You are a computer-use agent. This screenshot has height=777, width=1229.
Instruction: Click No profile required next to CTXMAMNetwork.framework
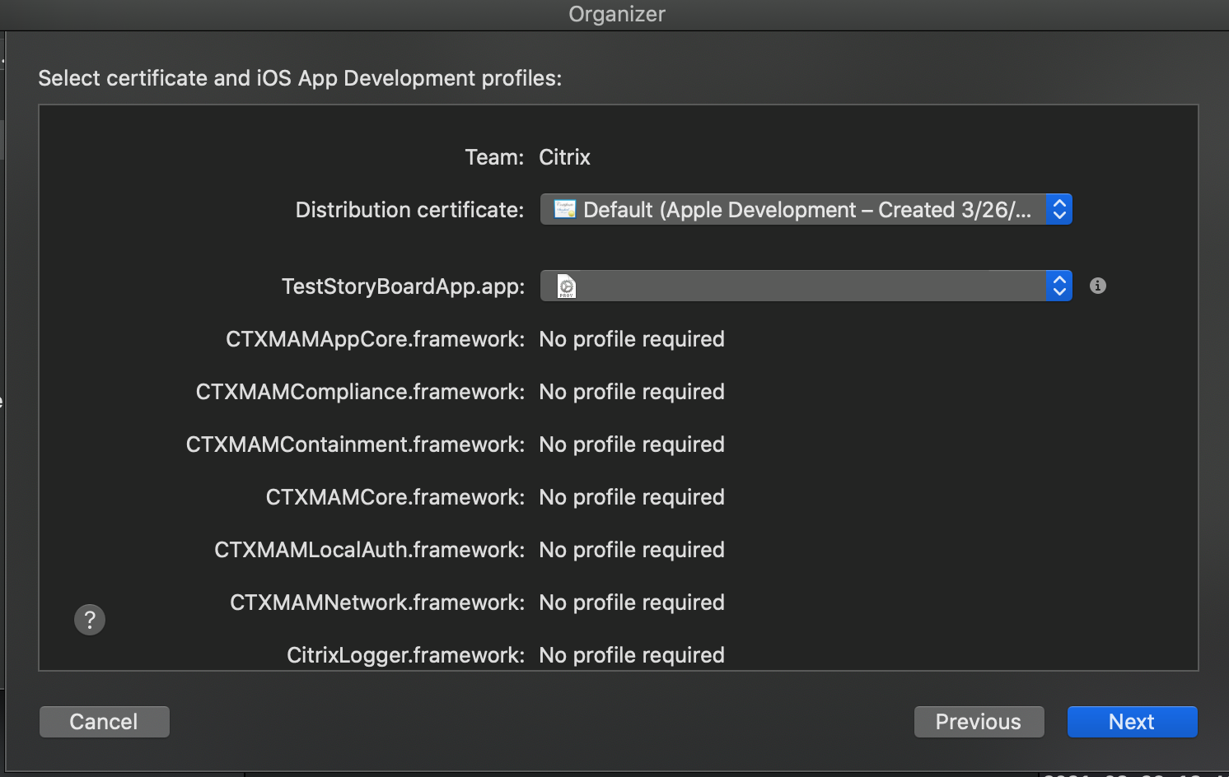(632, 603)
